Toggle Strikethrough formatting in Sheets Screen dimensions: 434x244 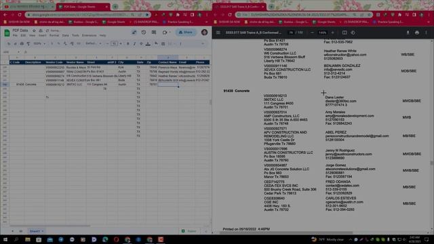[x=141, y=43]
